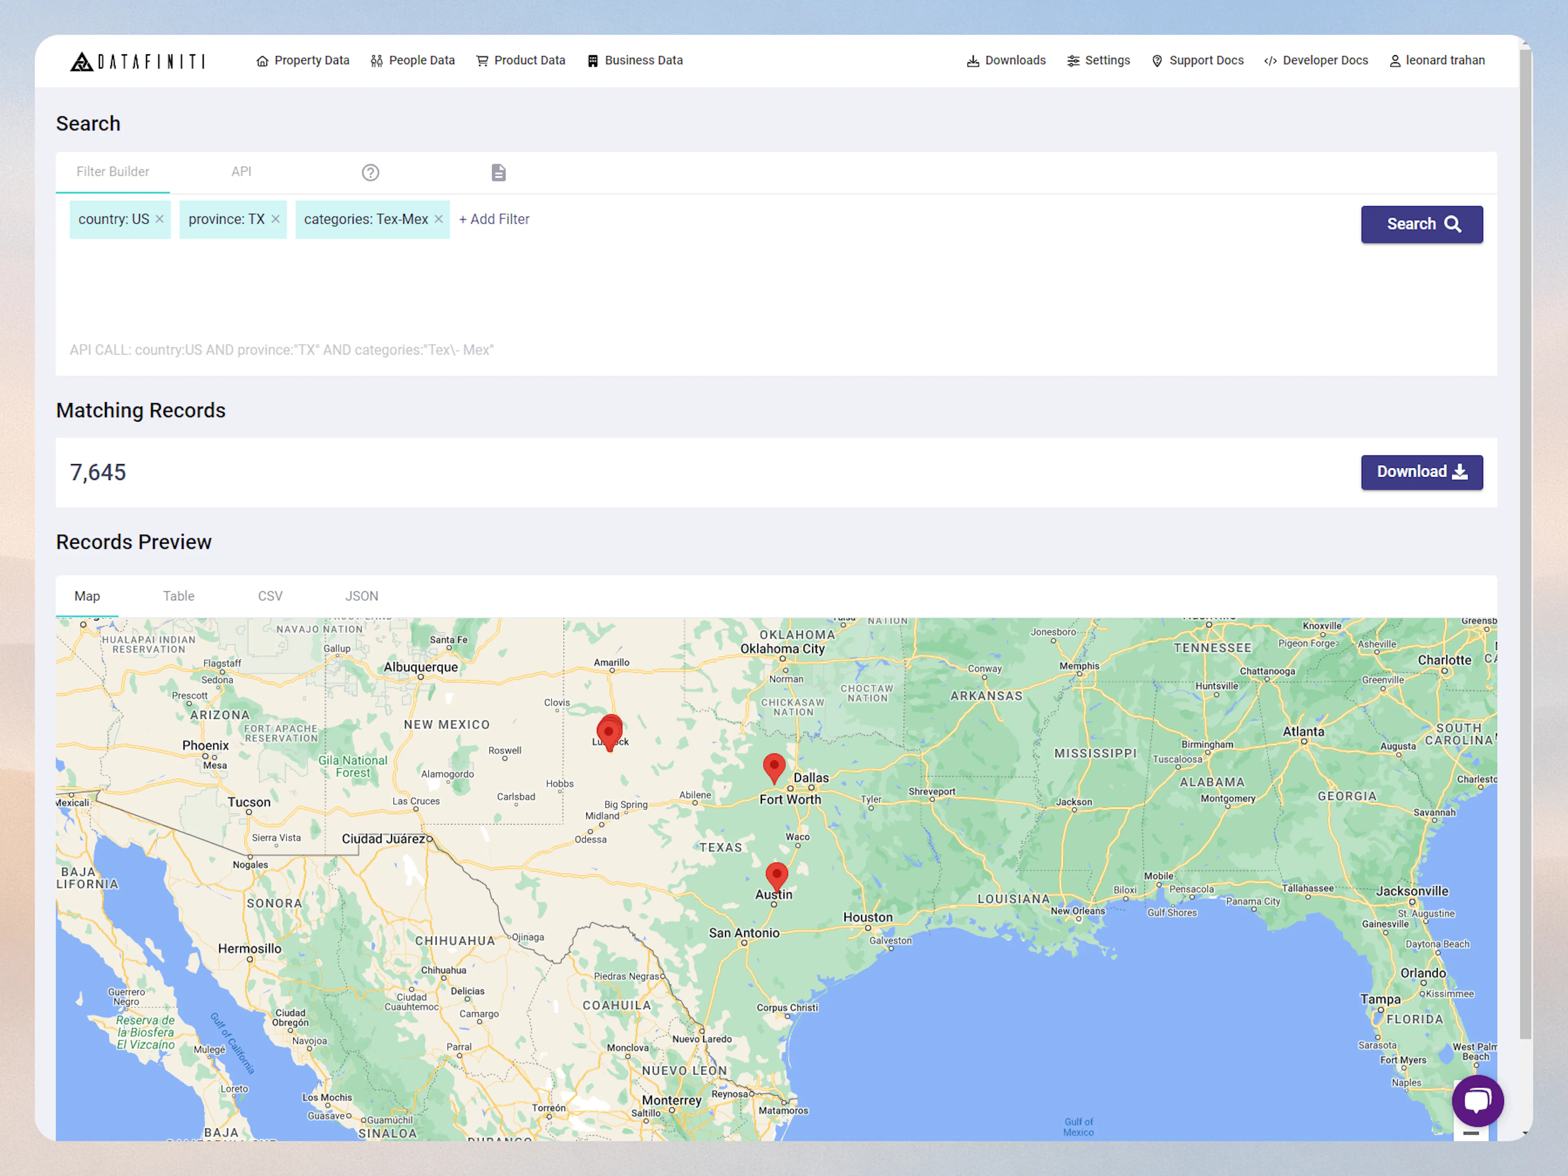Switch to the API tab
Screen dimensions: 1568x1176
(241, 171)
